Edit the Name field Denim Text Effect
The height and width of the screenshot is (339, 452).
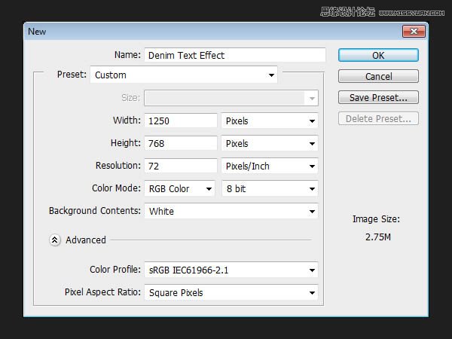pyautogui.click(x=235, y=55)
